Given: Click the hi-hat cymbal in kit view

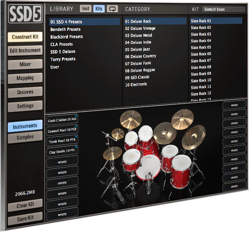Looking at the screenshot, I should coord(112,153).
